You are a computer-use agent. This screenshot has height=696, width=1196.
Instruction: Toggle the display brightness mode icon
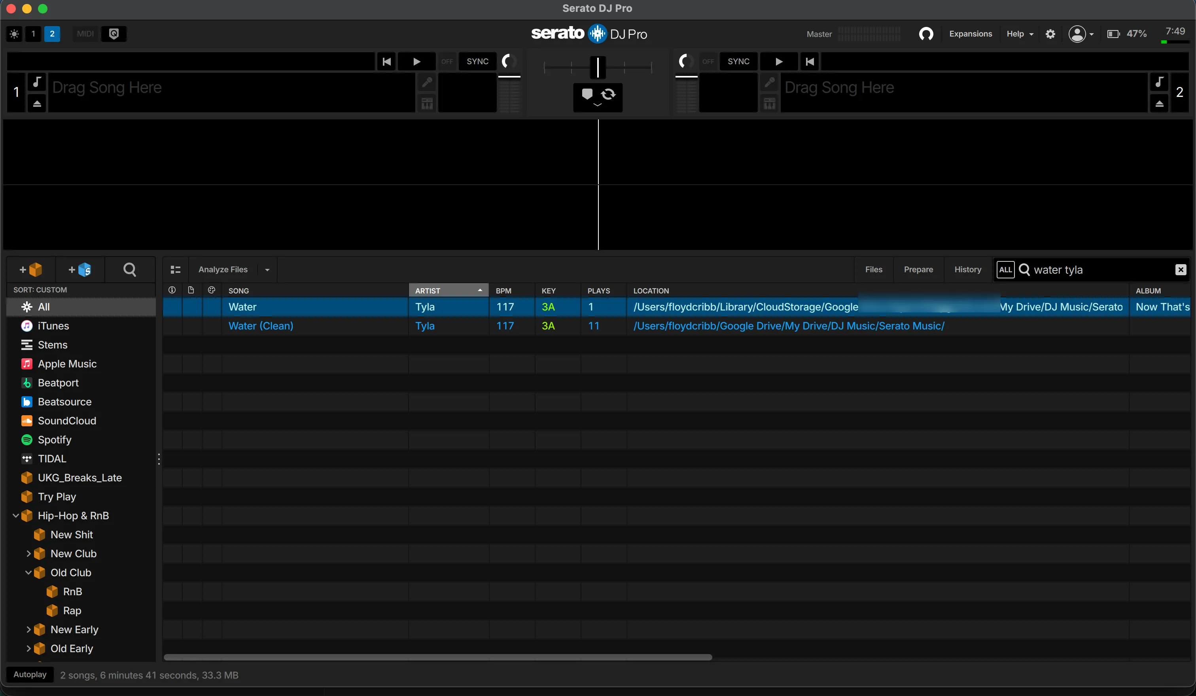[x=14, y=34]
